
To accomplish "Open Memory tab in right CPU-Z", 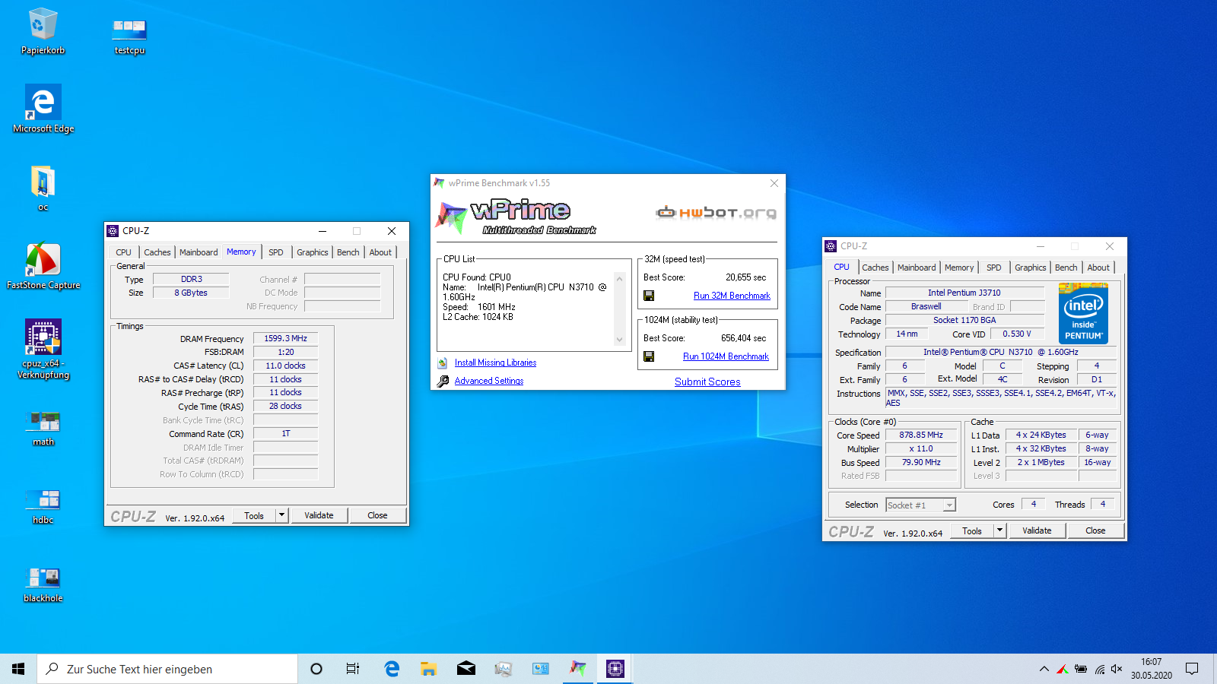I will point(959,268).
